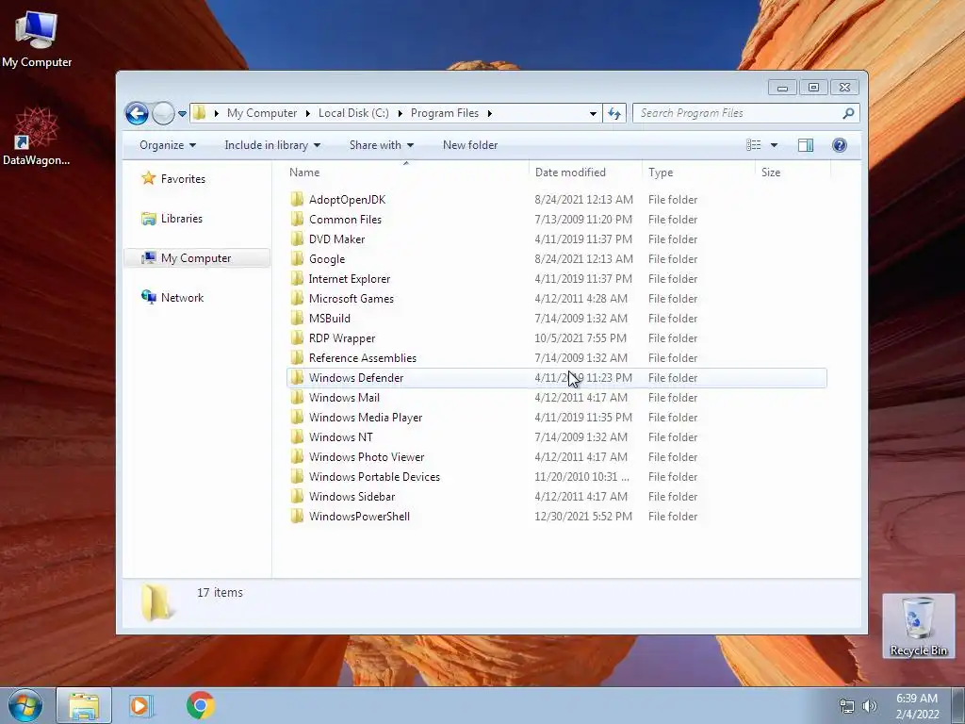Go back with the blue Back arrow
This screenshot has width=965, height=724.
pos(137,113)
